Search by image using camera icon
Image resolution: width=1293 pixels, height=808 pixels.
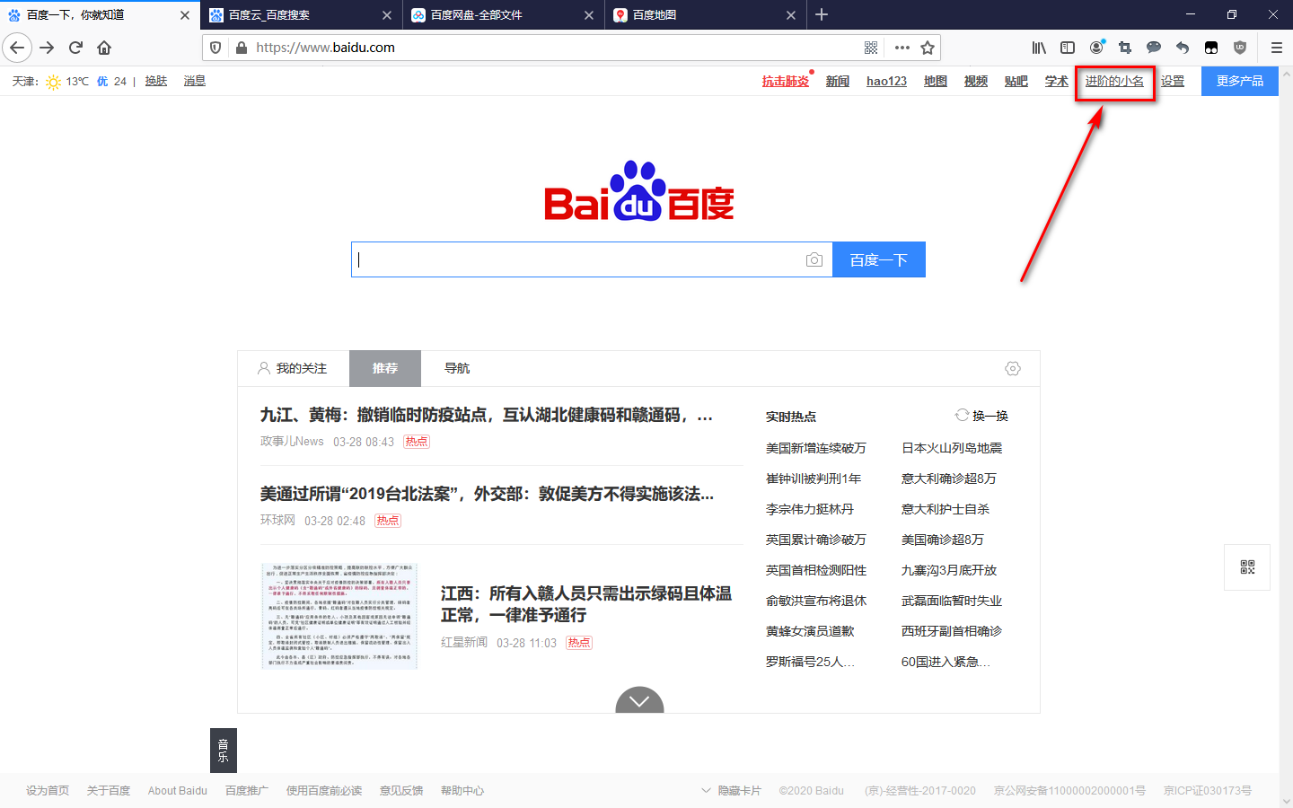tap(814, 259)
